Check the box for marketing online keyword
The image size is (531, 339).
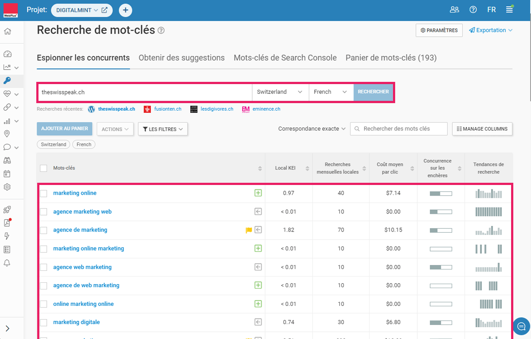43,193
